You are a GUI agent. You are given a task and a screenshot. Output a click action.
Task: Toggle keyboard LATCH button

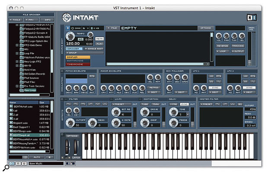point(76,158)
